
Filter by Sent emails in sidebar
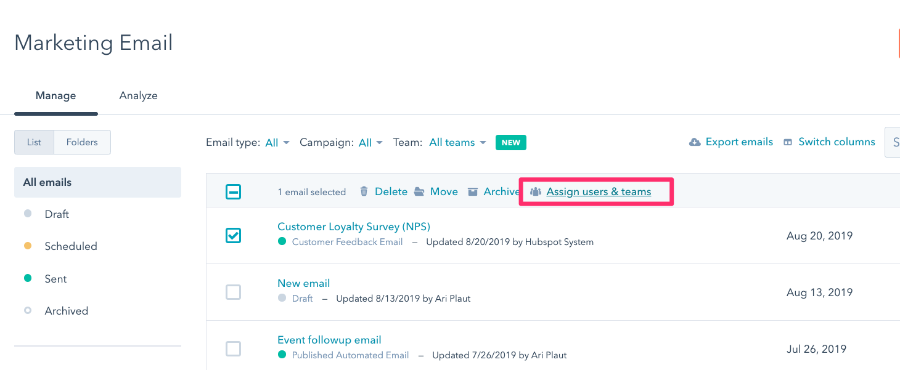tap(55, 279)
